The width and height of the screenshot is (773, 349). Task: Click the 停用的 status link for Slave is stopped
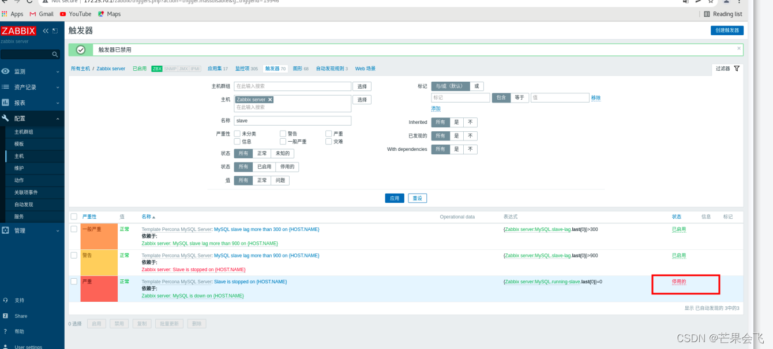(679, 282)
